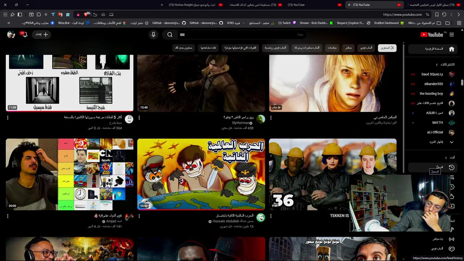464x261 pixels.
Task: Open the tier list 20:00 video thumbnail
Action: [x=70, y=174]
